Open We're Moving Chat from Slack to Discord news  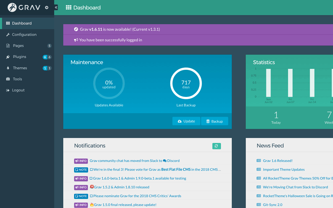point(296,187)
